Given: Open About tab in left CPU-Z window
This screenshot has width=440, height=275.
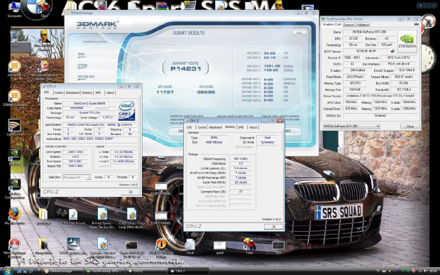Looking at the screenshot, I should 110,92.
